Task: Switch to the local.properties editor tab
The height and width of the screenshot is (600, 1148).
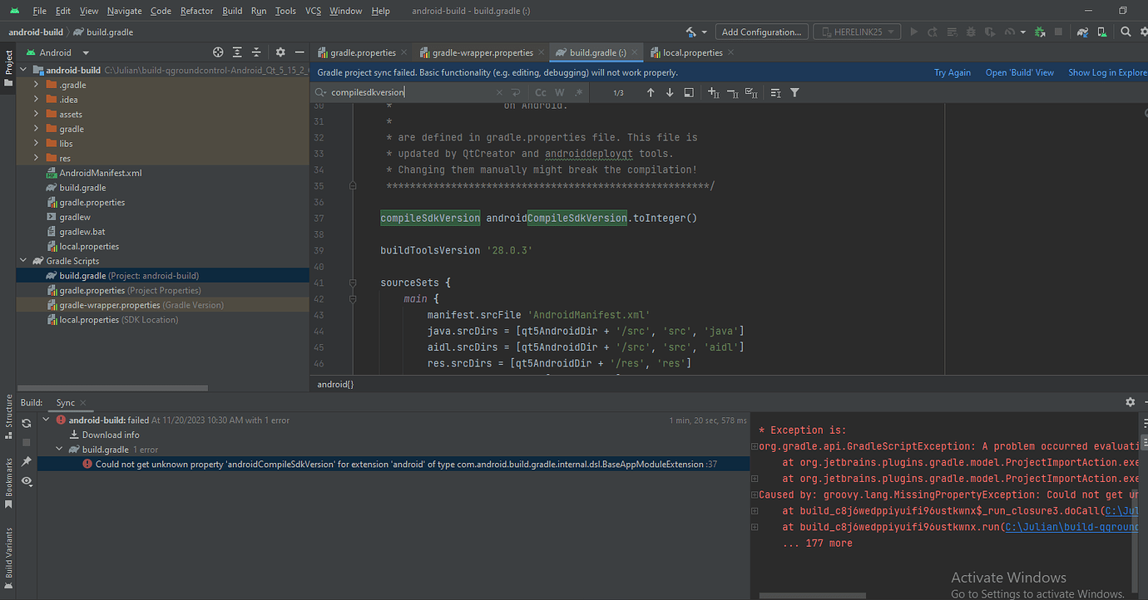Action: point(691,52)
